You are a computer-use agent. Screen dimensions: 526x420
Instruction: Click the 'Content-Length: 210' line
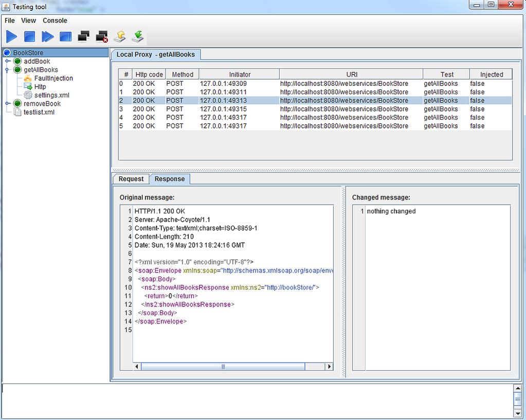[x=164, y=236]
